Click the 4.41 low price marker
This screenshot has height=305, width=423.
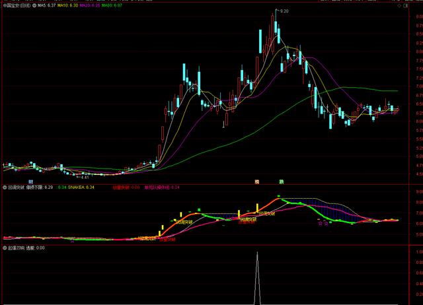[x=85, y=178]
